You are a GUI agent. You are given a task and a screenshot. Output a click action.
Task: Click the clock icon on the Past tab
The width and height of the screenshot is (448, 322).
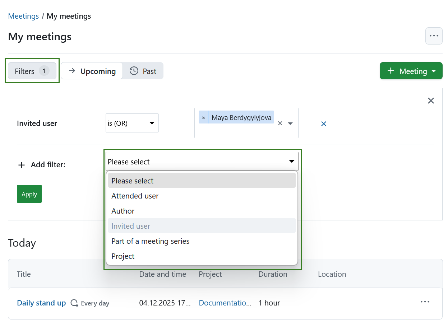tap(133, 71)
